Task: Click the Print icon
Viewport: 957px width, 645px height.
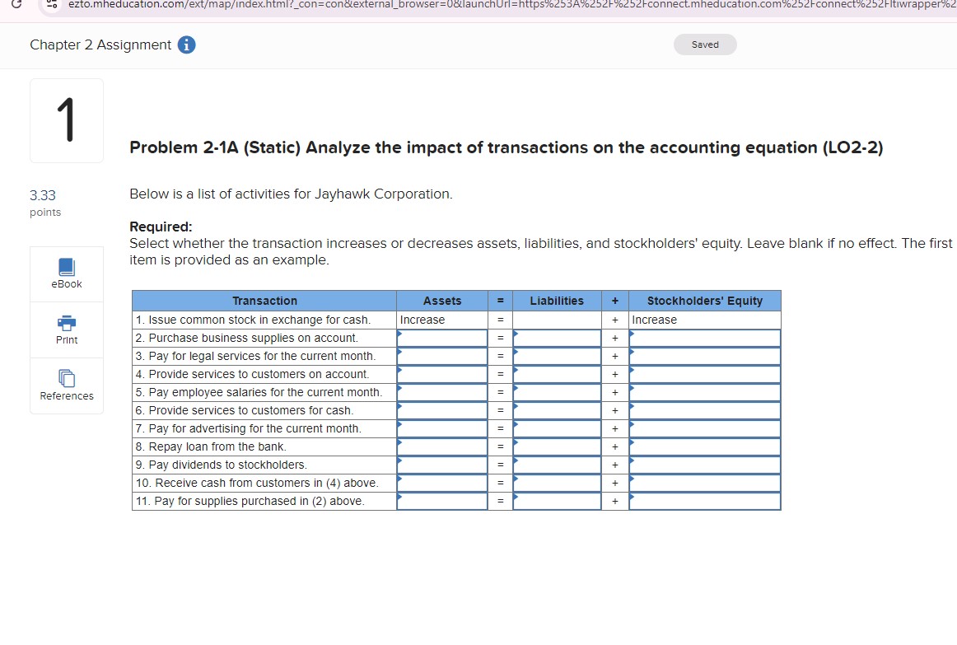Action: click(x=66, y=328)
